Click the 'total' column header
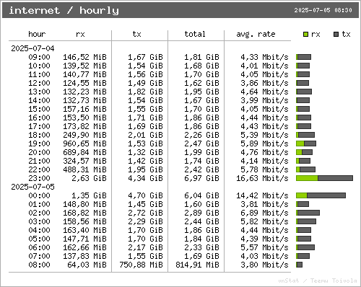The image size is (361, 287). tap(195, 34)
